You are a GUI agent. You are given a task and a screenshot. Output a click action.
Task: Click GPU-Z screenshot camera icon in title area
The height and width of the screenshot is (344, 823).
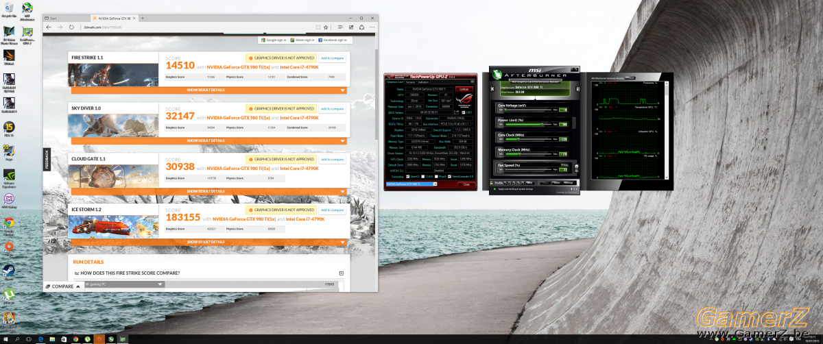[x=473, y=82]
